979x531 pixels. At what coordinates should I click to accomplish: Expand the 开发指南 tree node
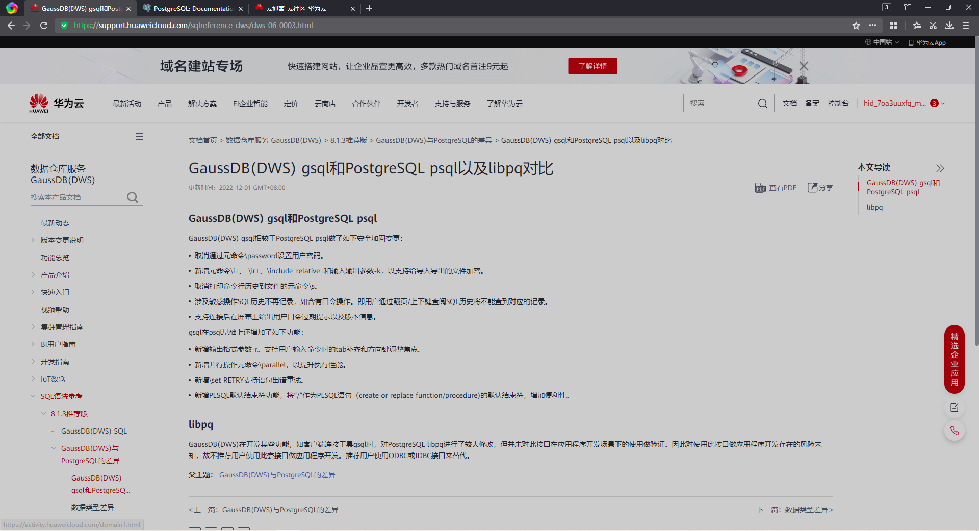[x=33, y=362]
